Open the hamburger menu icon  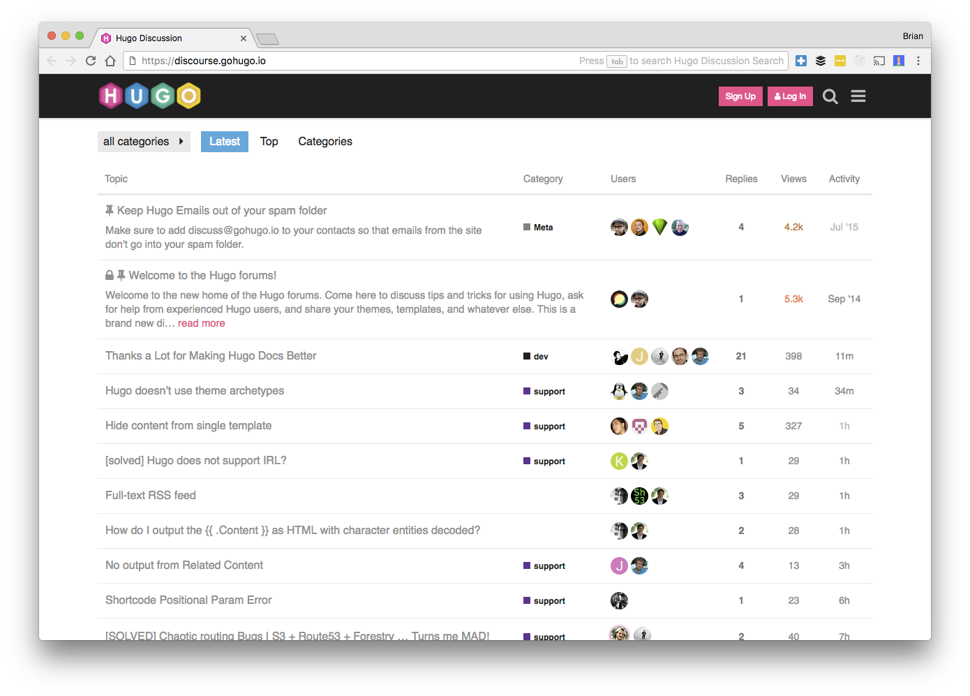(x=858, y=96)
